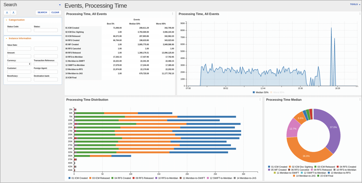The image size is (362, 183).
Task: Collapse the Search side panel
Action: (x=60, y=5)
